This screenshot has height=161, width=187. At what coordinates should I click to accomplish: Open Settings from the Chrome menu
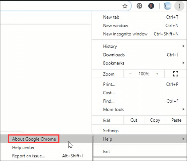tap(139, 131)
